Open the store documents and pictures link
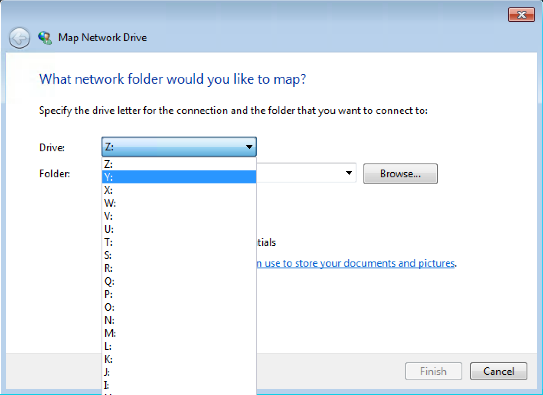 tap(356, 263)
